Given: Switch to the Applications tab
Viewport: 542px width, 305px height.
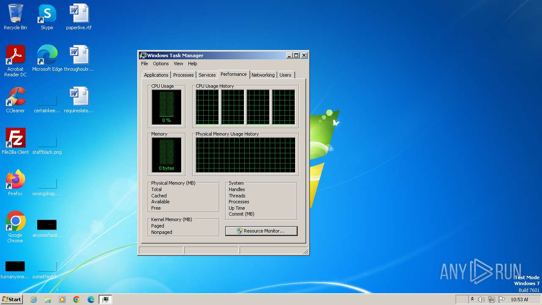Looking at the screenshot, I should [156, 75].
